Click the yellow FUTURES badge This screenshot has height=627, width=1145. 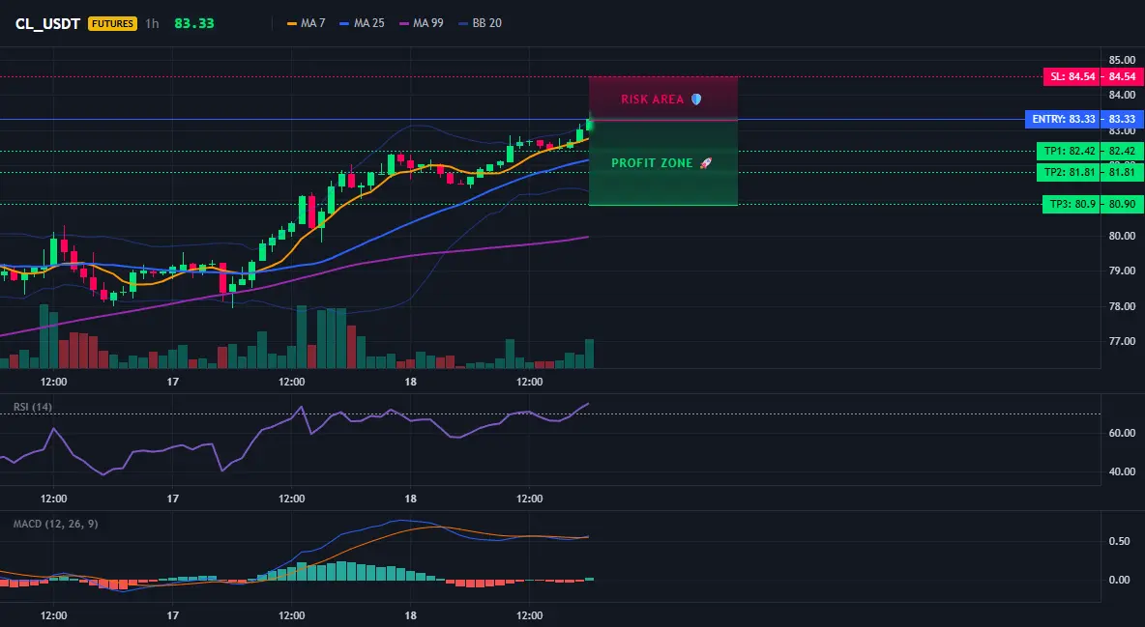pos(112,23)
